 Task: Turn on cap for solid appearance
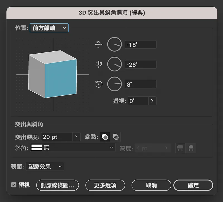point(105,137)
